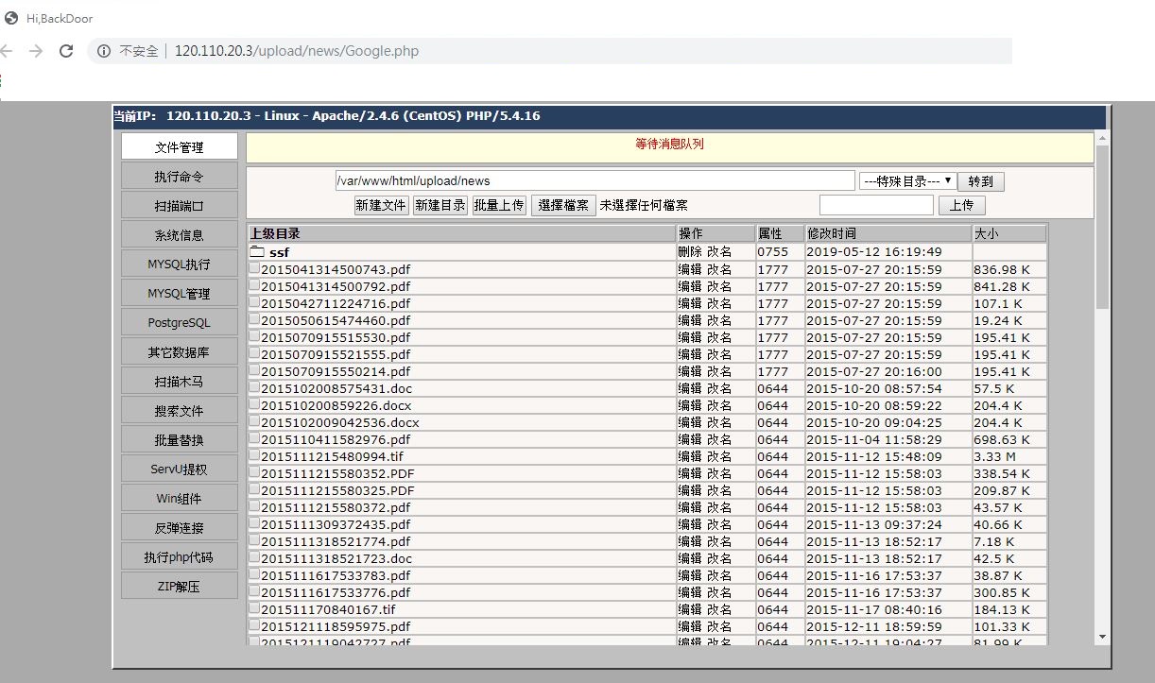Toggle checkbox for 2015102008575431.doc
This screenshot has height=683, width=1155.
254,387
